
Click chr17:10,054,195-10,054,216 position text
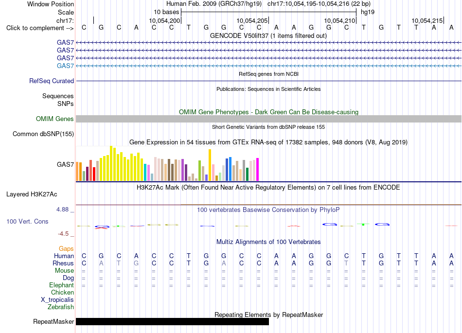coord(319,4)
